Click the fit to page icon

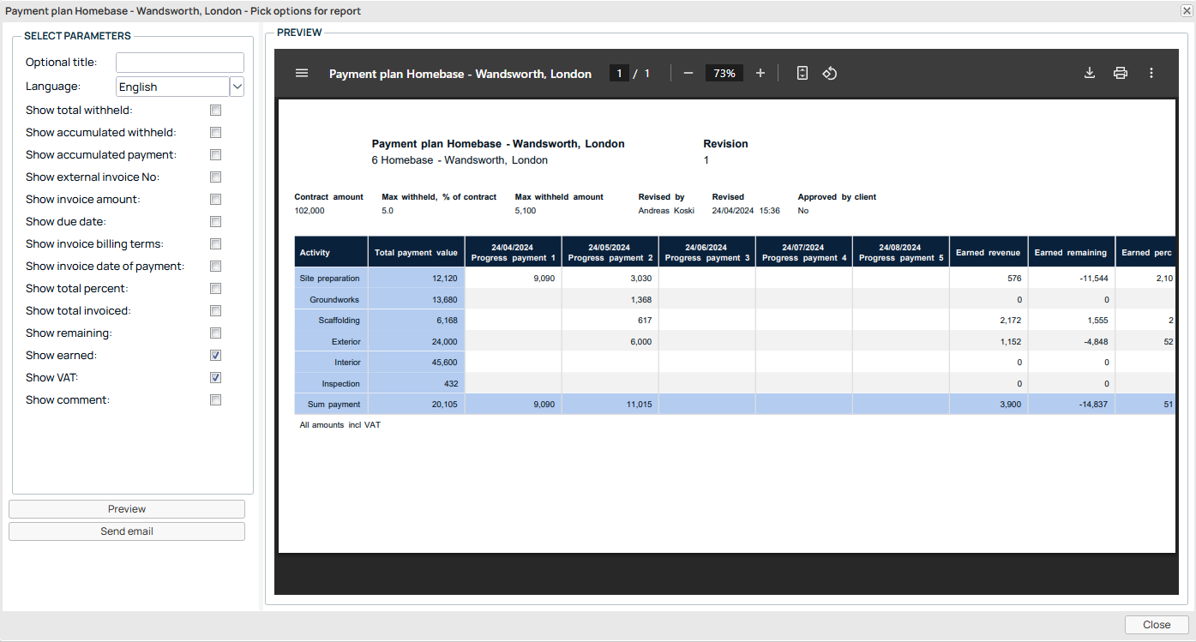802,73
